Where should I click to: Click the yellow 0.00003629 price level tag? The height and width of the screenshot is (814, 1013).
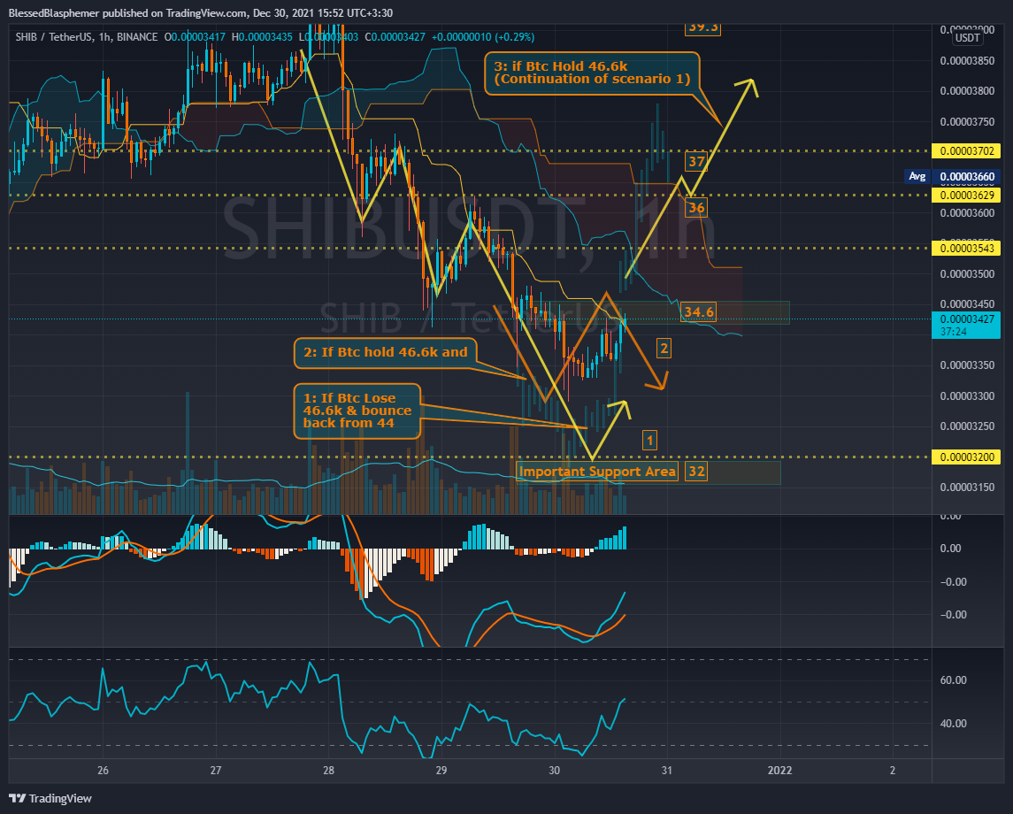coord(966,196)
